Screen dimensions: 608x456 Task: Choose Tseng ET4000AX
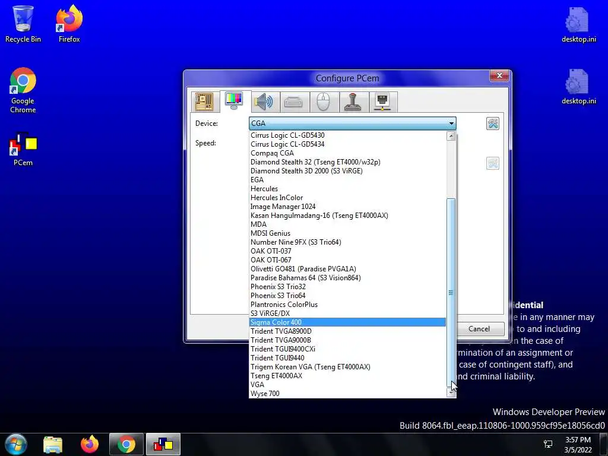(347, 376)
